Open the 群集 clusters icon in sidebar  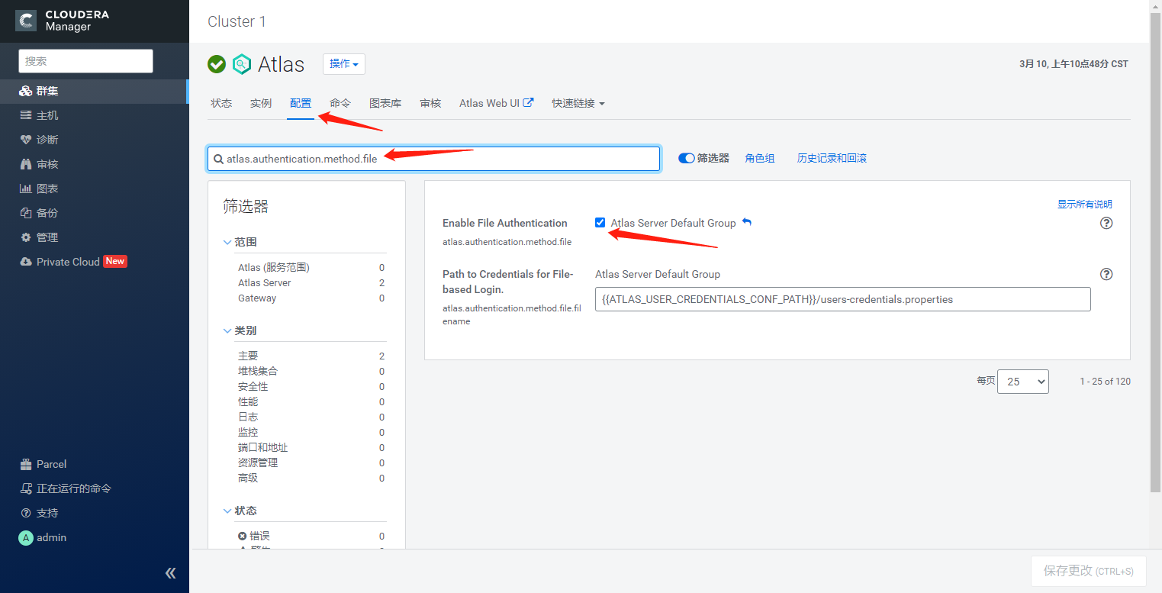(26, 91)
